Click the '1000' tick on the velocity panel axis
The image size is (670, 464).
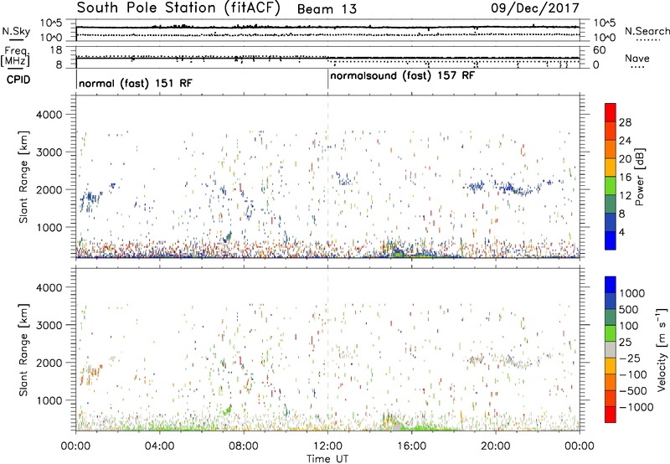[49, 400]
